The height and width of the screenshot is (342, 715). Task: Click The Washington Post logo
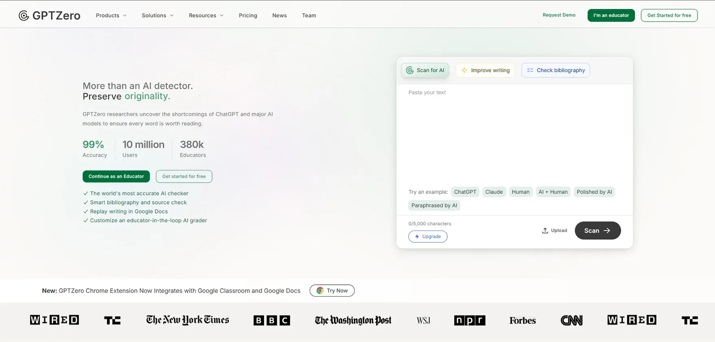pos(353,320)
